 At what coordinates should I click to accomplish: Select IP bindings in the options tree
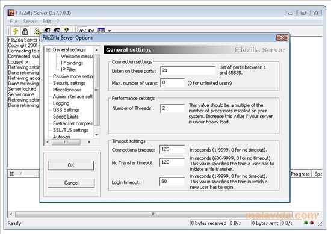[x=72, y=63]
